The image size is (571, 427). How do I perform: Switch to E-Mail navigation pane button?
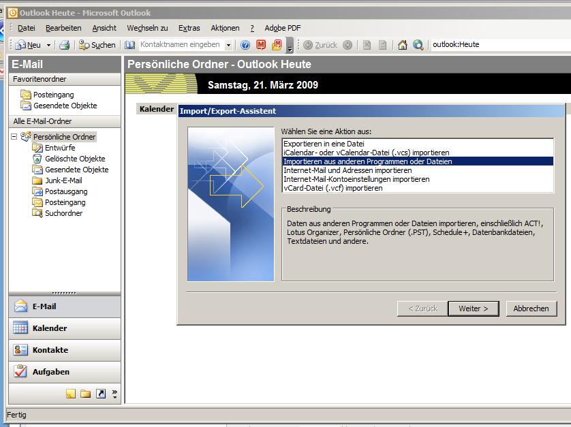[x=65, y=306]
